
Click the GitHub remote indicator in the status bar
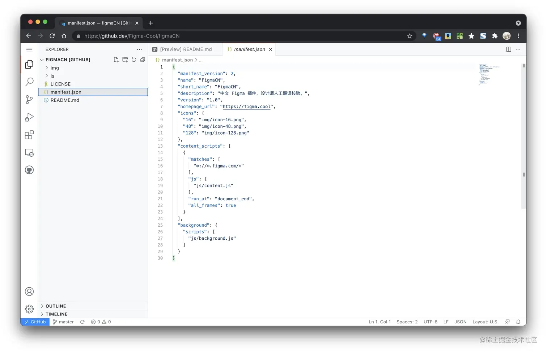pos(35,322)
